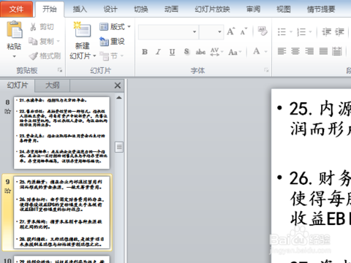This screenshot has height=263, width=351.
Task: Align text left
Action: [x=282, y=51]
